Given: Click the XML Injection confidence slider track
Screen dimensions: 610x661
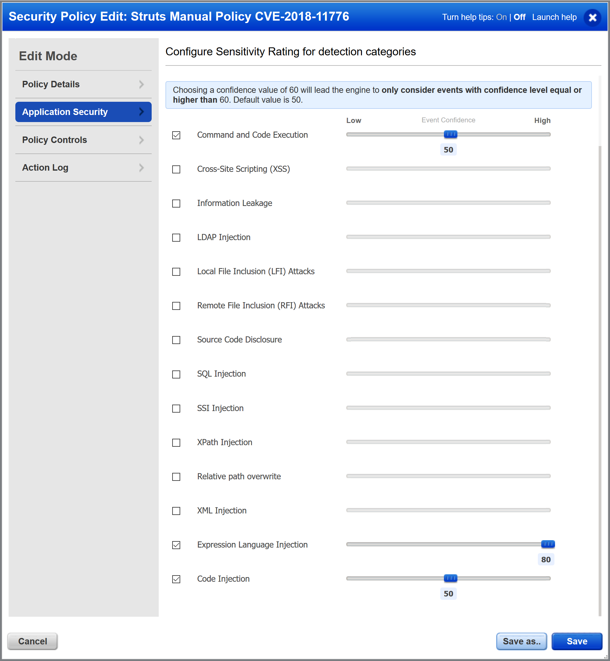Looking at the screenshot, I should [448, 510].
